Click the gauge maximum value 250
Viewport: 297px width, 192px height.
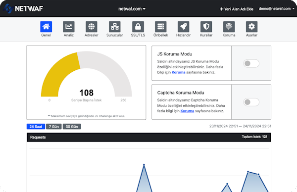123,100
